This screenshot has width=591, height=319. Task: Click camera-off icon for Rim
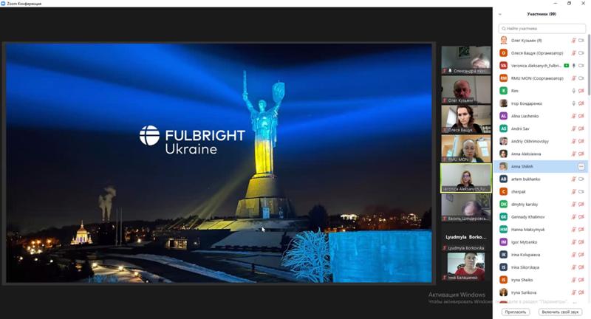tap(581, 91)
